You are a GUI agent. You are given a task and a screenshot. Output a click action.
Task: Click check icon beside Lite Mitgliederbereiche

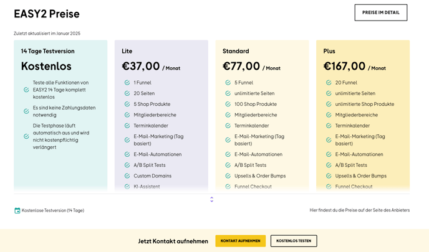[127, 115]
